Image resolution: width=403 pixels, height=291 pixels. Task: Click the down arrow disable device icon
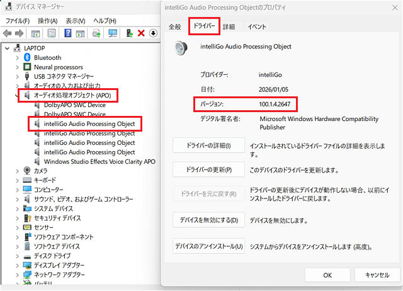[x=154, y=33]
